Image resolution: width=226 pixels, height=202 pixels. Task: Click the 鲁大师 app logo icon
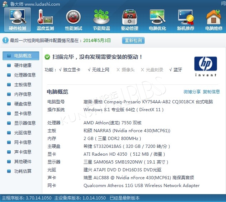pos(5,4)
